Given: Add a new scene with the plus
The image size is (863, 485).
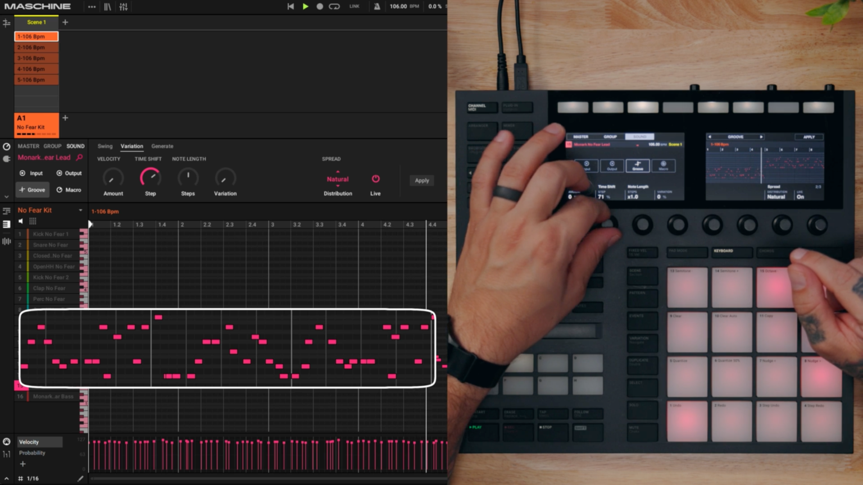Looking at the screenshot, I should pyautogui.click(x=65, y=22).
